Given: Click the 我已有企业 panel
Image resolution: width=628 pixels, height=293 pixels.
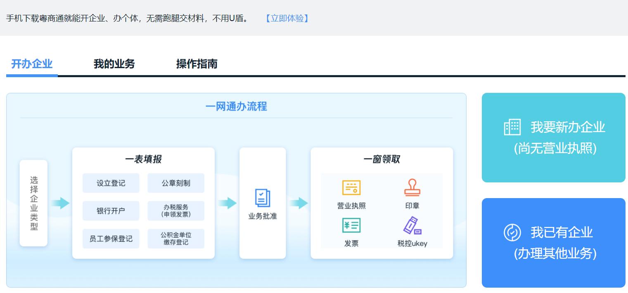Looking at the screenshot, I should tap(554, 243).
